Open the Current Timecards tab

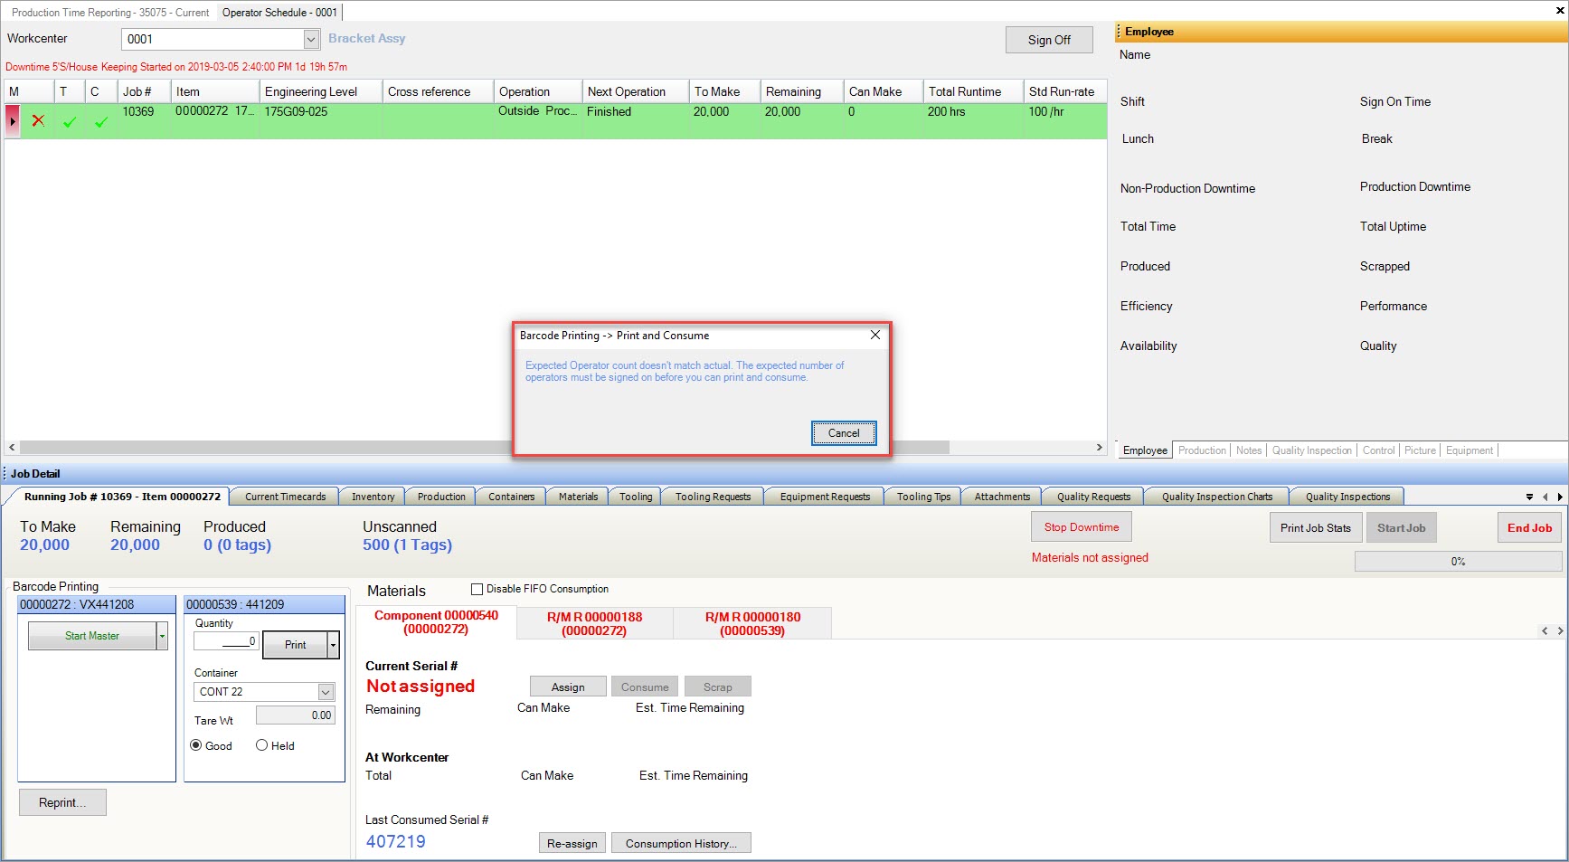click(285, 497)
